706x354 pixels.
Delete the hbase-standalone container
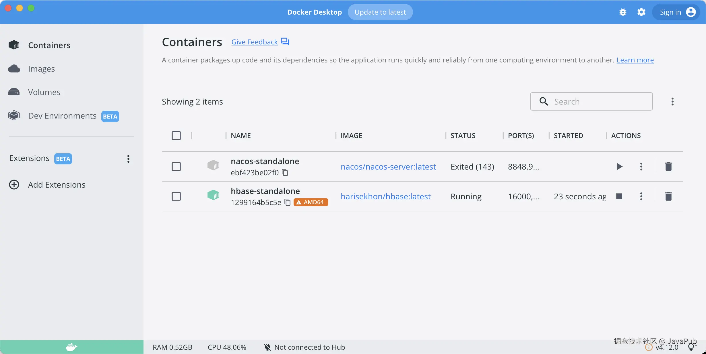(x=668, y=196)
